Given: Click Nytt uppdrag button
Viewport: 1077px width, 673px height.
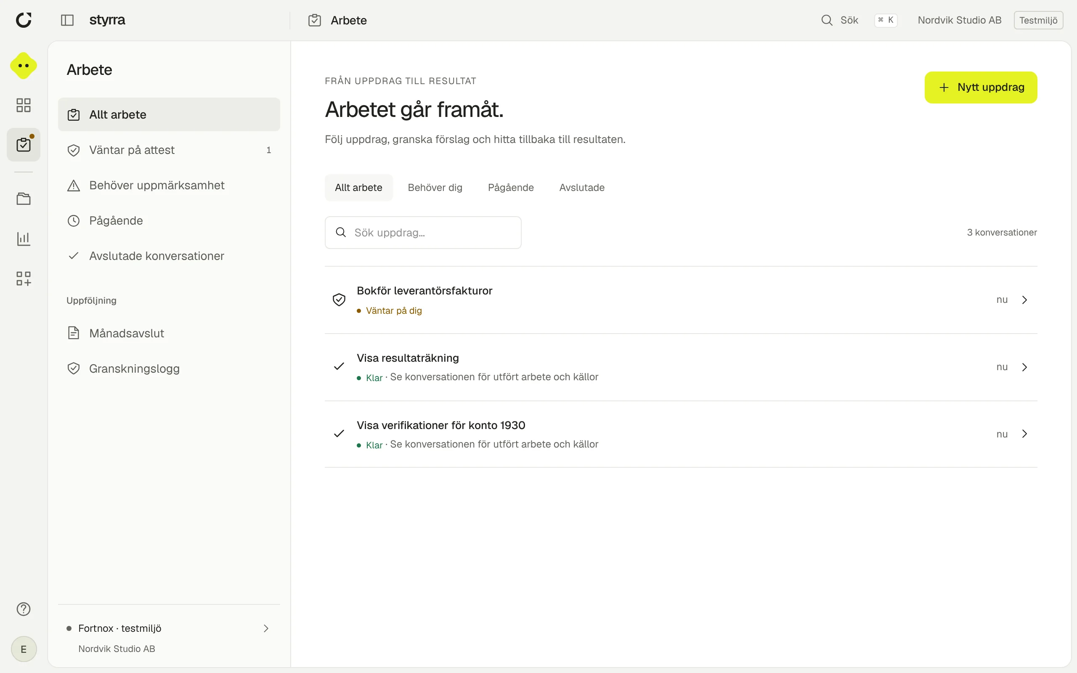Looking at the screenshot, I should (981, 87).
